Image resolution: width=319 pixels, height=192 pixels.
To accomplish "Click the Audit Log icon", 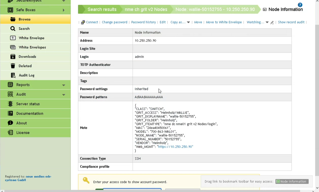I will (x=13, y=75).
